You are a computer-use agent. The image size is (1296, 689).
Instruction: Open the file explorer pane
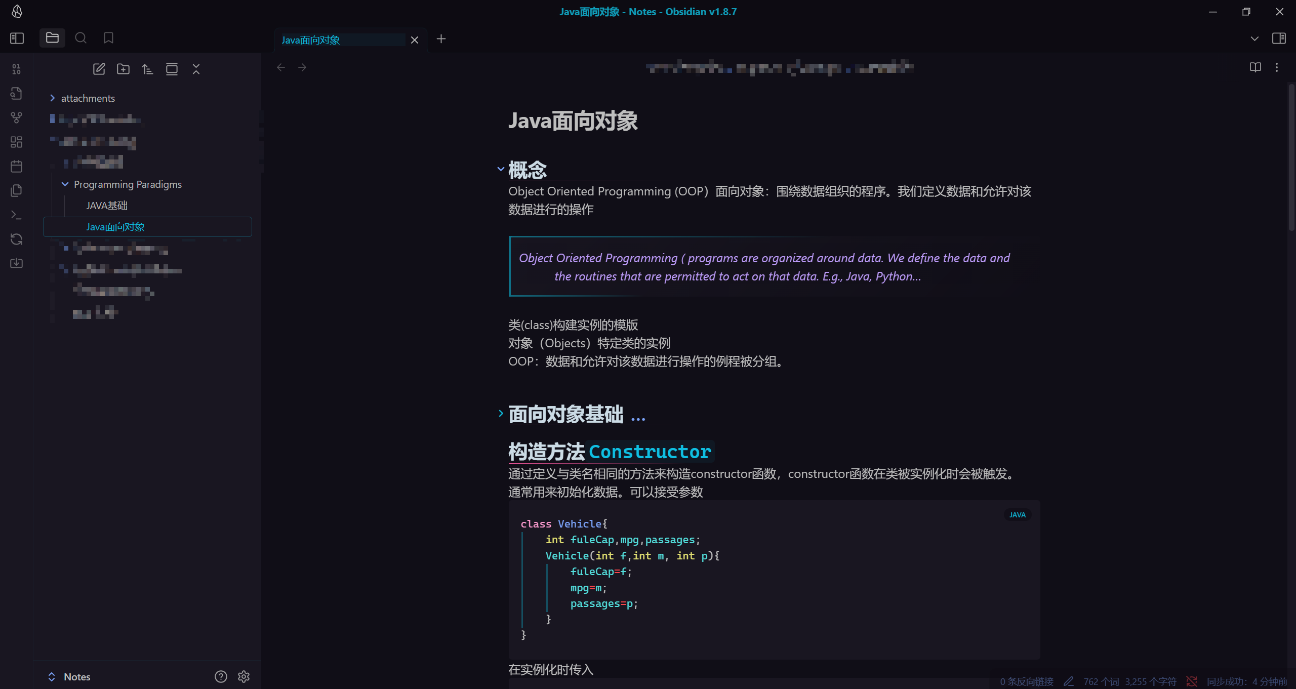click(52, 38)
